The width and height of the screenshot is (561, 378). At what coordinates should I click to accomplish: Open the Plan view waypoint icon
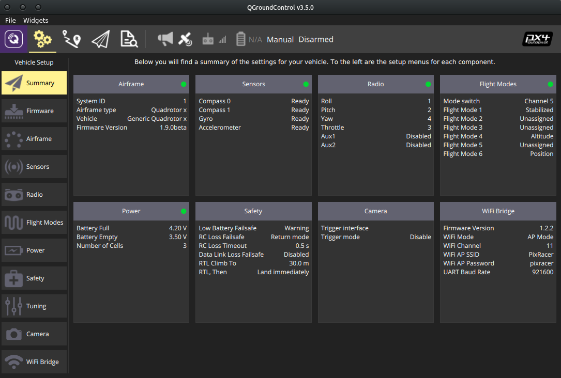click(x=71, y=39)
